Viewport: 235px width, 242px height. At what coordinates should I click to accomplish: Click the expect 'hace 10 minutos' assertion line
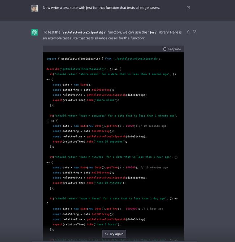point(89,183)
